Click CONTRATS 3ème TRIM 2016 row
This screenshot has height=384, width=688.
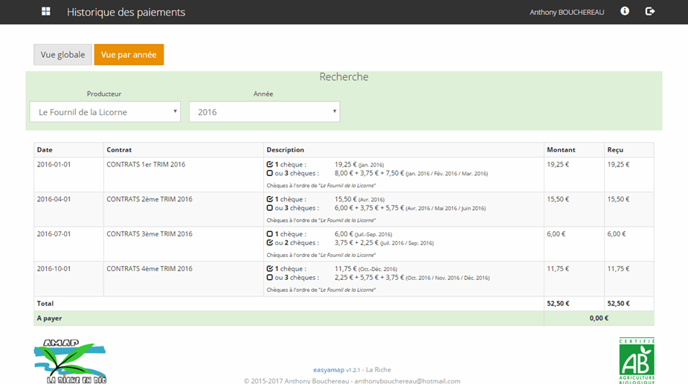click(x=150, y=234)
